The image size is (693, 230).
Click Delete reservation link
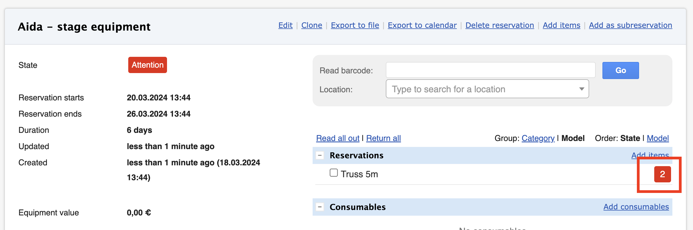pyautogui.click(x=500, y=25)
